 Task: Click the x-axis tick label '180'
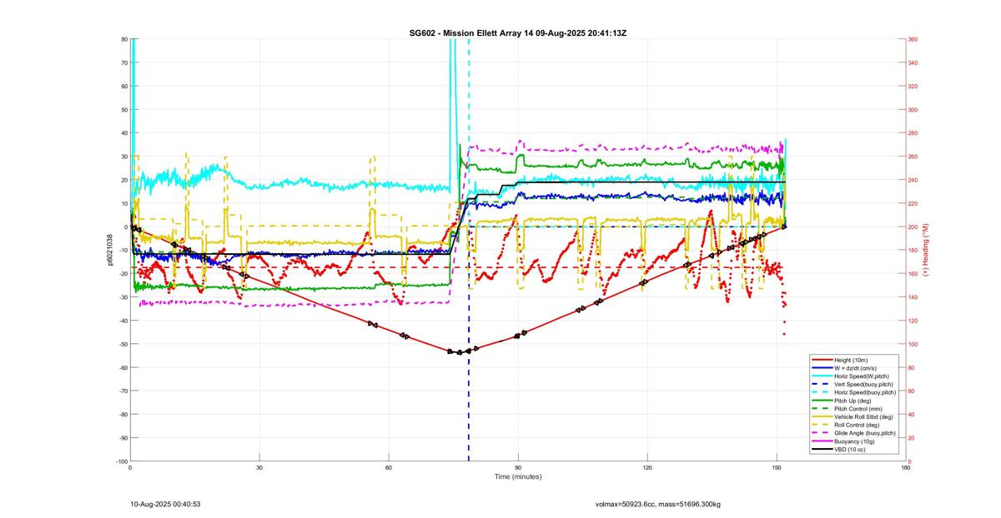[906, 467]
